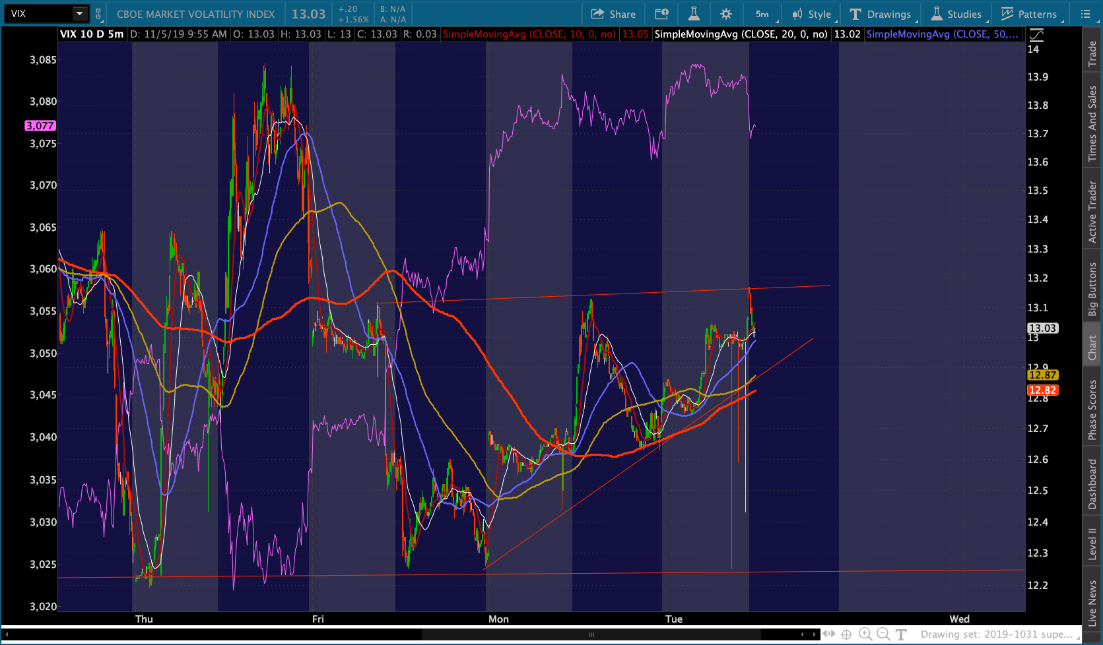
Task: Click the Thu date label on time axis
Action: point(144,619)
